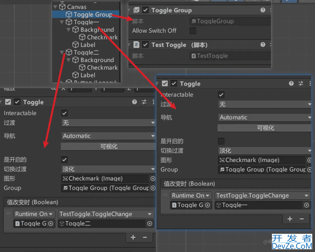Open the 过渡 dropdown in Toggle一 inspector
This screenshot has height=252, width=315.
click(x=265, y=104)
